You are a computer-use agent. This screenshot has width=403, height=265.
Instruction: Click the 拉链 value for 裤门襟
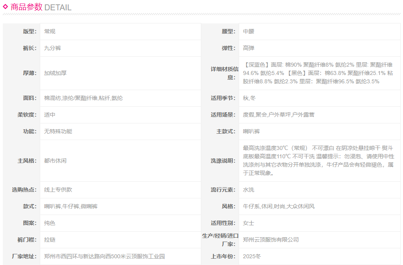(x=50, y=240)
